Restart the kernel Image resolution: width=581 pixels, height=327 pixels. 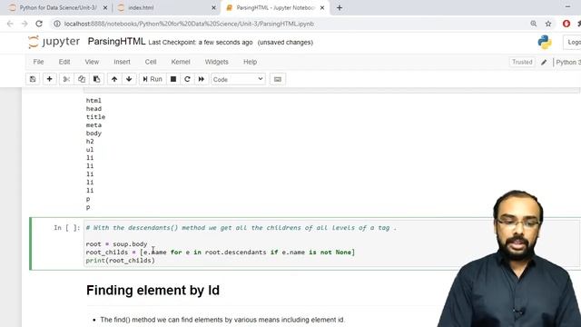click(x=187, y=79)
